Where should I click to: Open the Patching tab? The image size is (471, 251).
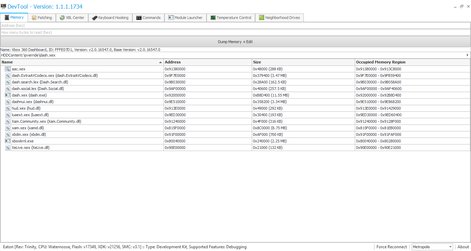pos(42,18)
